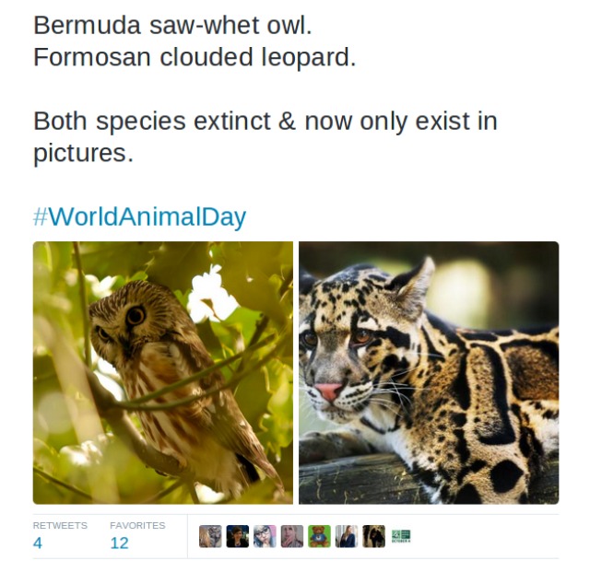Open the teddy bear avatar on green background

[319, 536]
